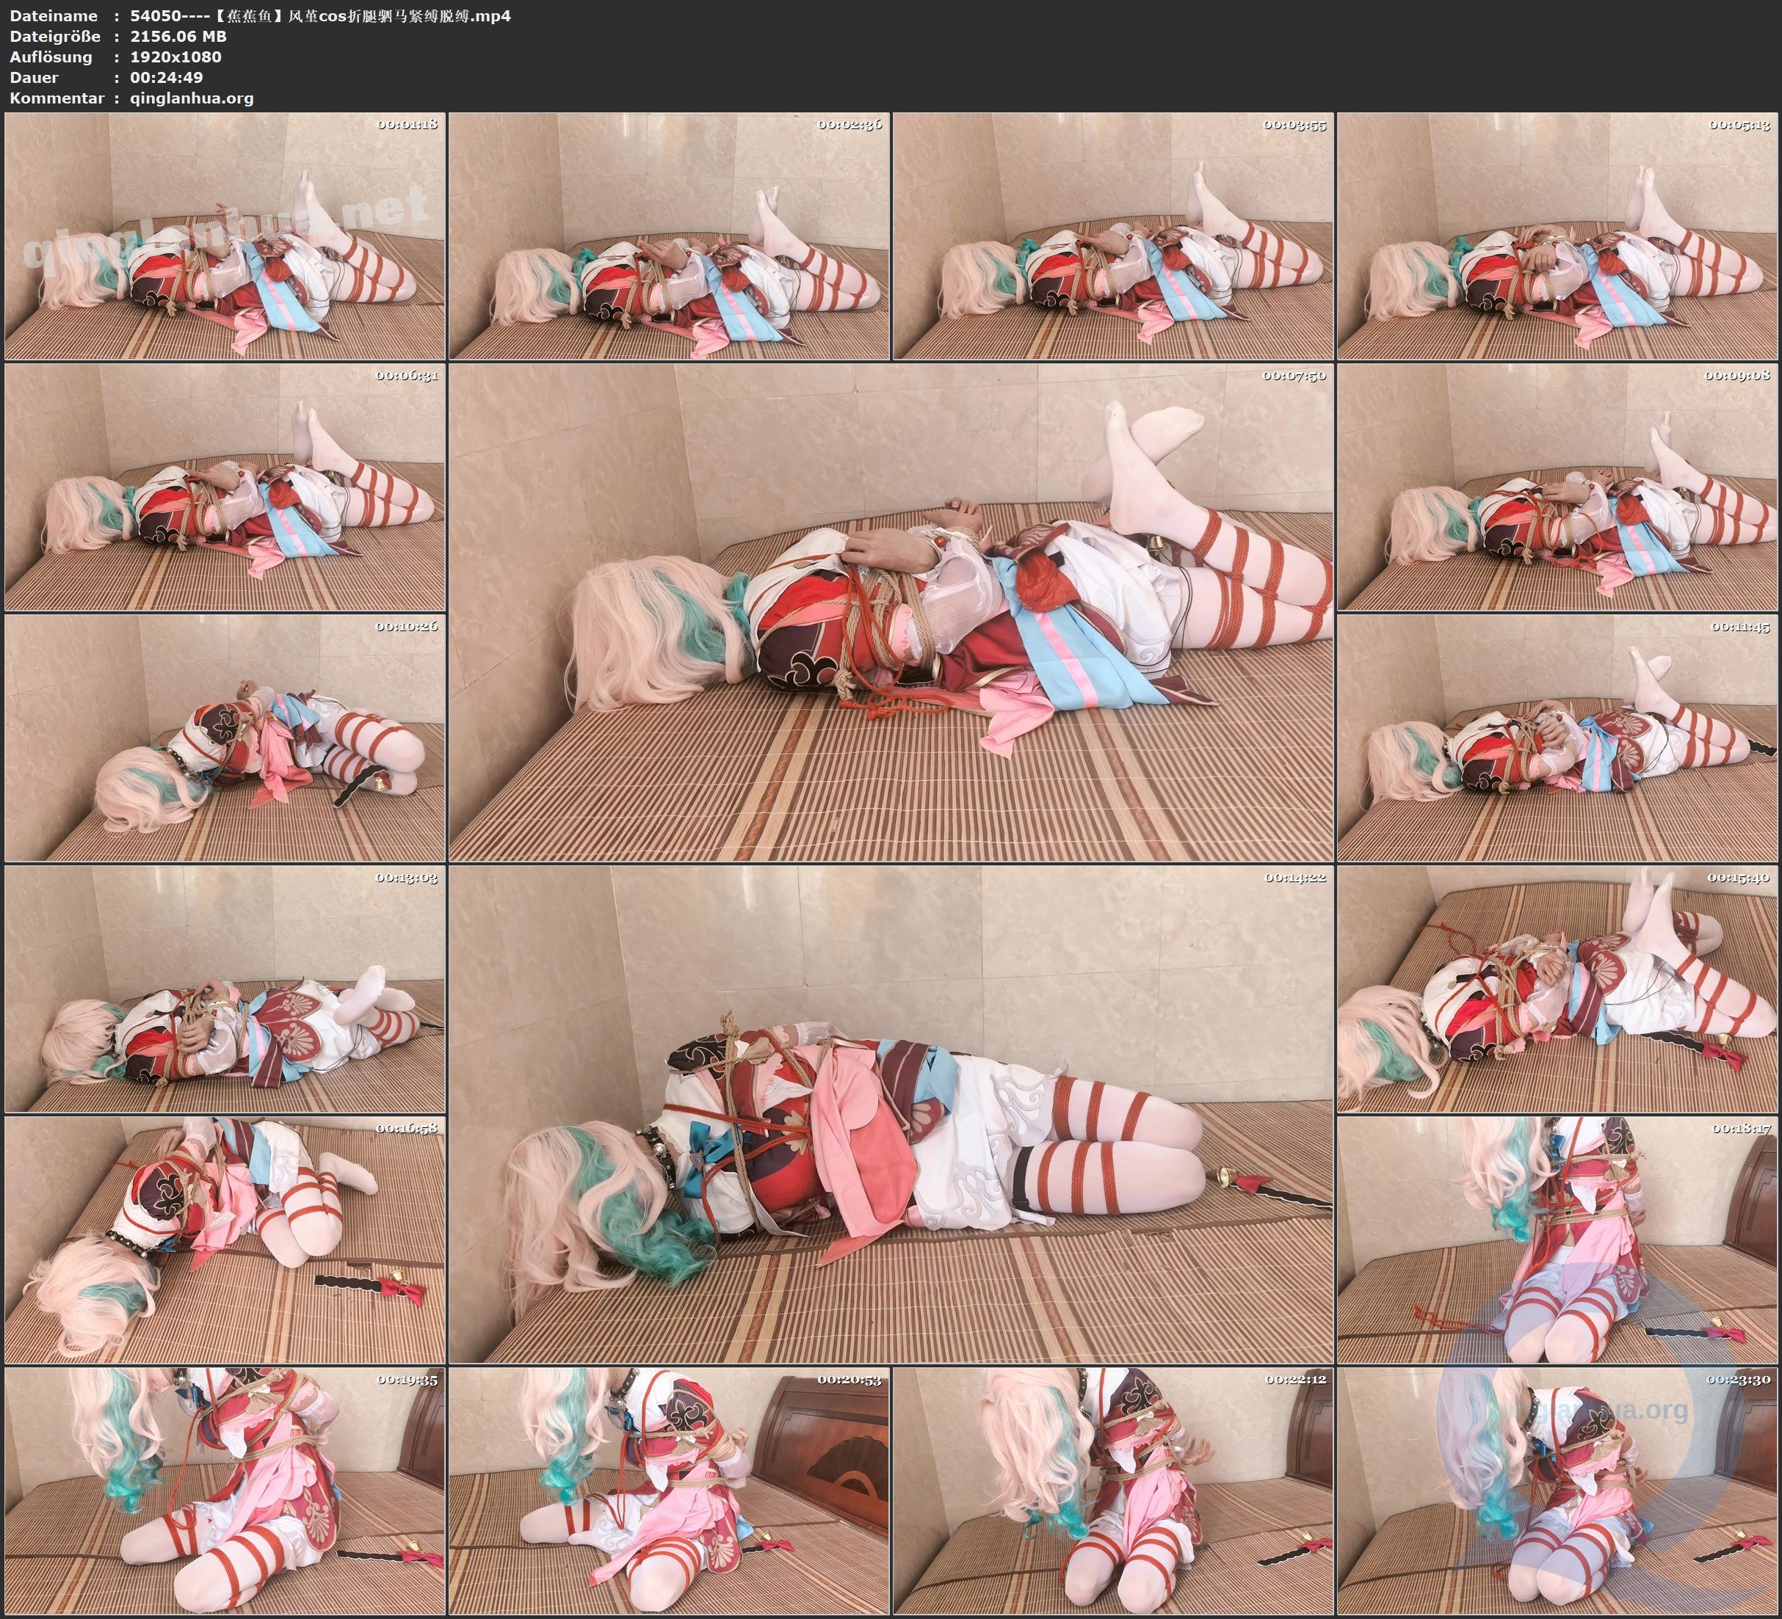Image resolution: width=1782 pixels, height=1619 pixels.
Task: Select the comment value "qinglanhua.org" in header
Action: [x=191, y=99]
